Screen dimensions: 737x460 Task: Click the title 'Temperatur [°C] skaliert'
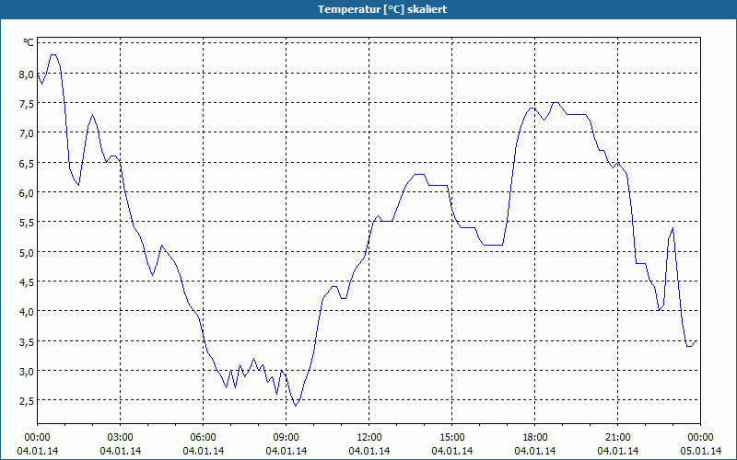point(382,9)
